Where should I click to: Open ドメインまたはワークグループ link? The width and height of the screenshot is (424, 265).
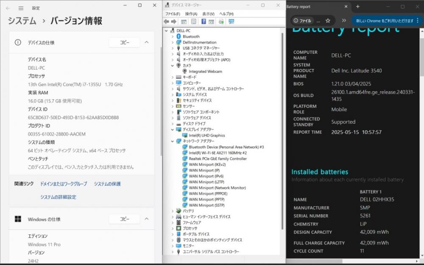click(64, 184)
